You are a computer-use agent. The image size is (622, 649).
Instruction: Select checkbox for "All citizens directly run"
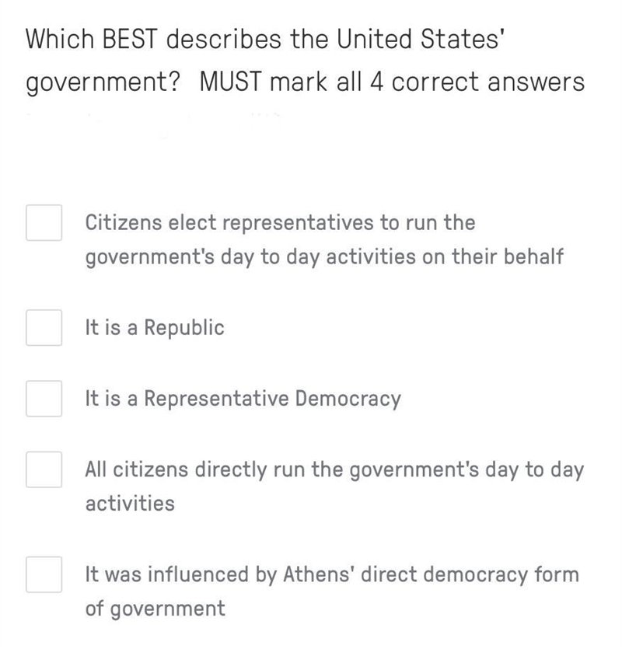44,469
